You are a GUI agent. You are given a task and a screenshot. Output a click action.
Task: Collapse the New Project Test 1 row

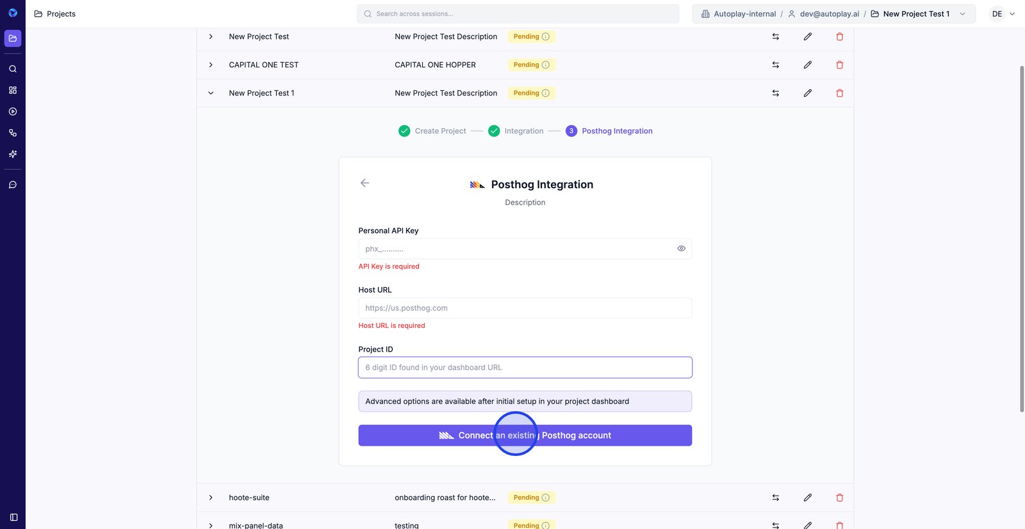[x=211, y=93]
